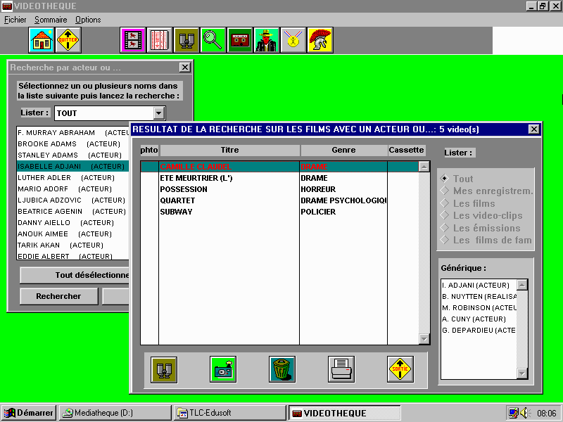563x422 pixels.
Task: Choose the 'Les video-clips' radio option
Action: pyautogui.click(x=444, y=215)
